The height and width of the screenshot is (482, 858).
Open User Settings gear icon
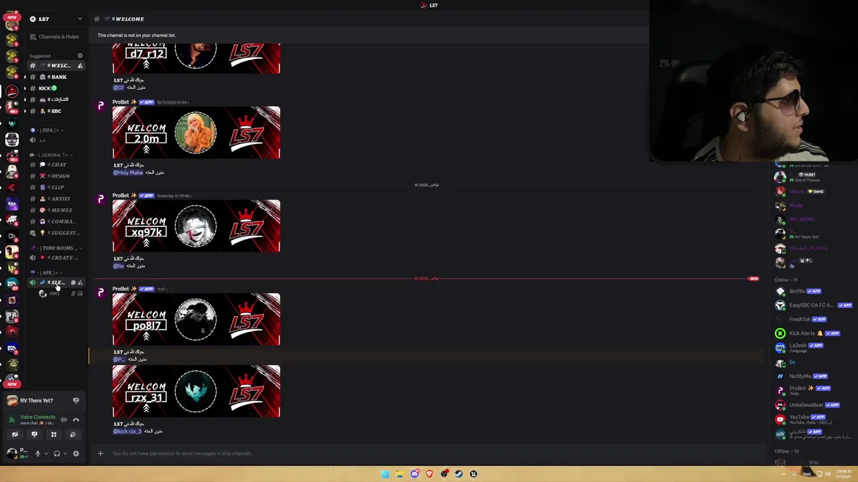pyautogui.click(x=76, y=453)
